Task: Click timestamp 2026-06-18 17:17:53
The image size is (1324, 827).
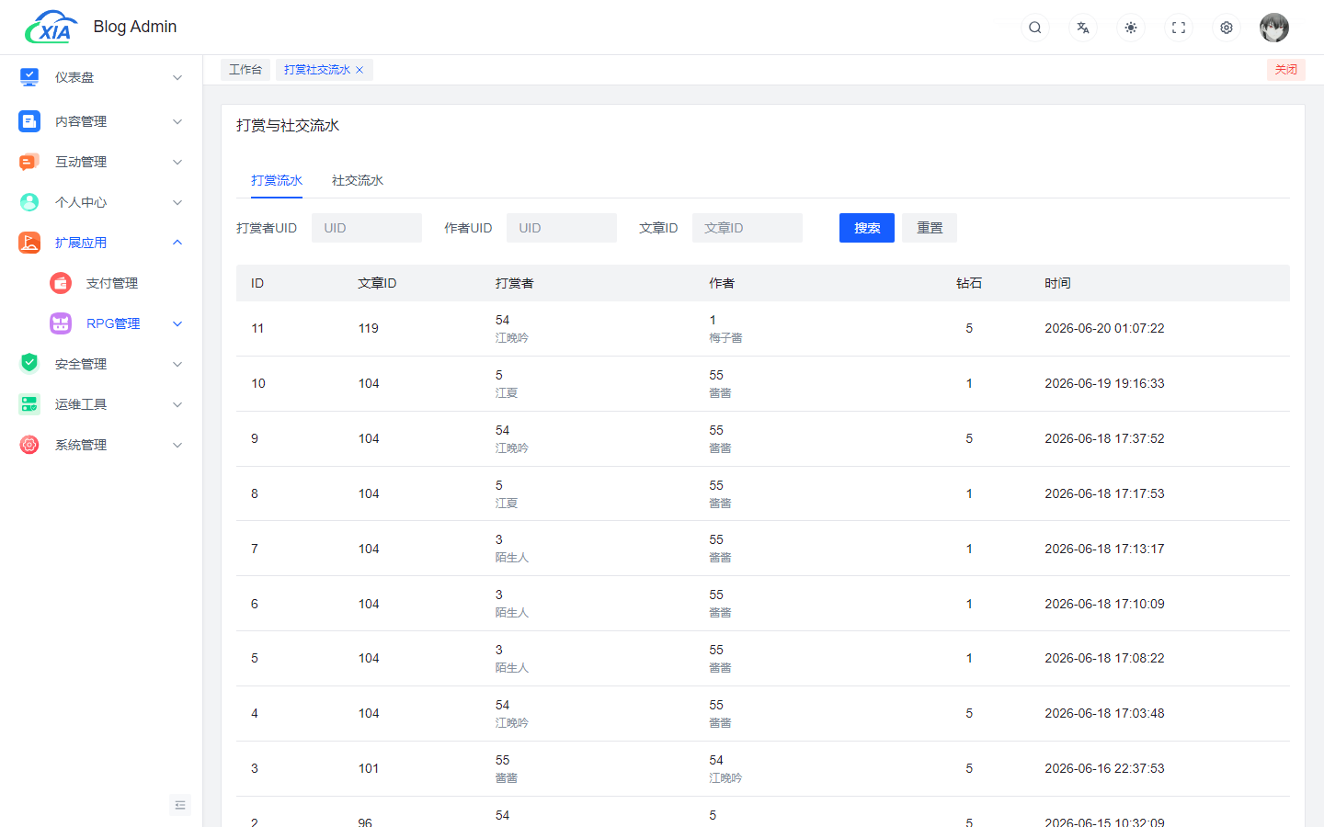Action: pyautogui.click(x=1104, y=493)
